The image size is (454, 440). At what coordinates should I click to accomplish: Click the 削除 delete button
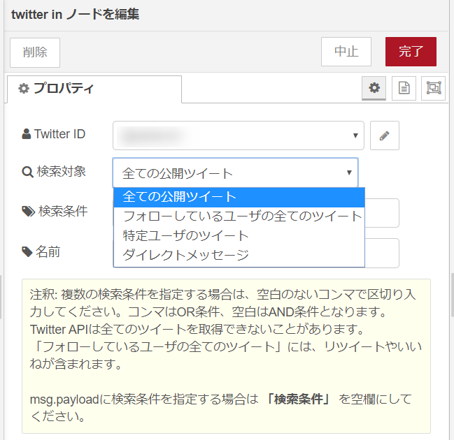tap(35, 52)
